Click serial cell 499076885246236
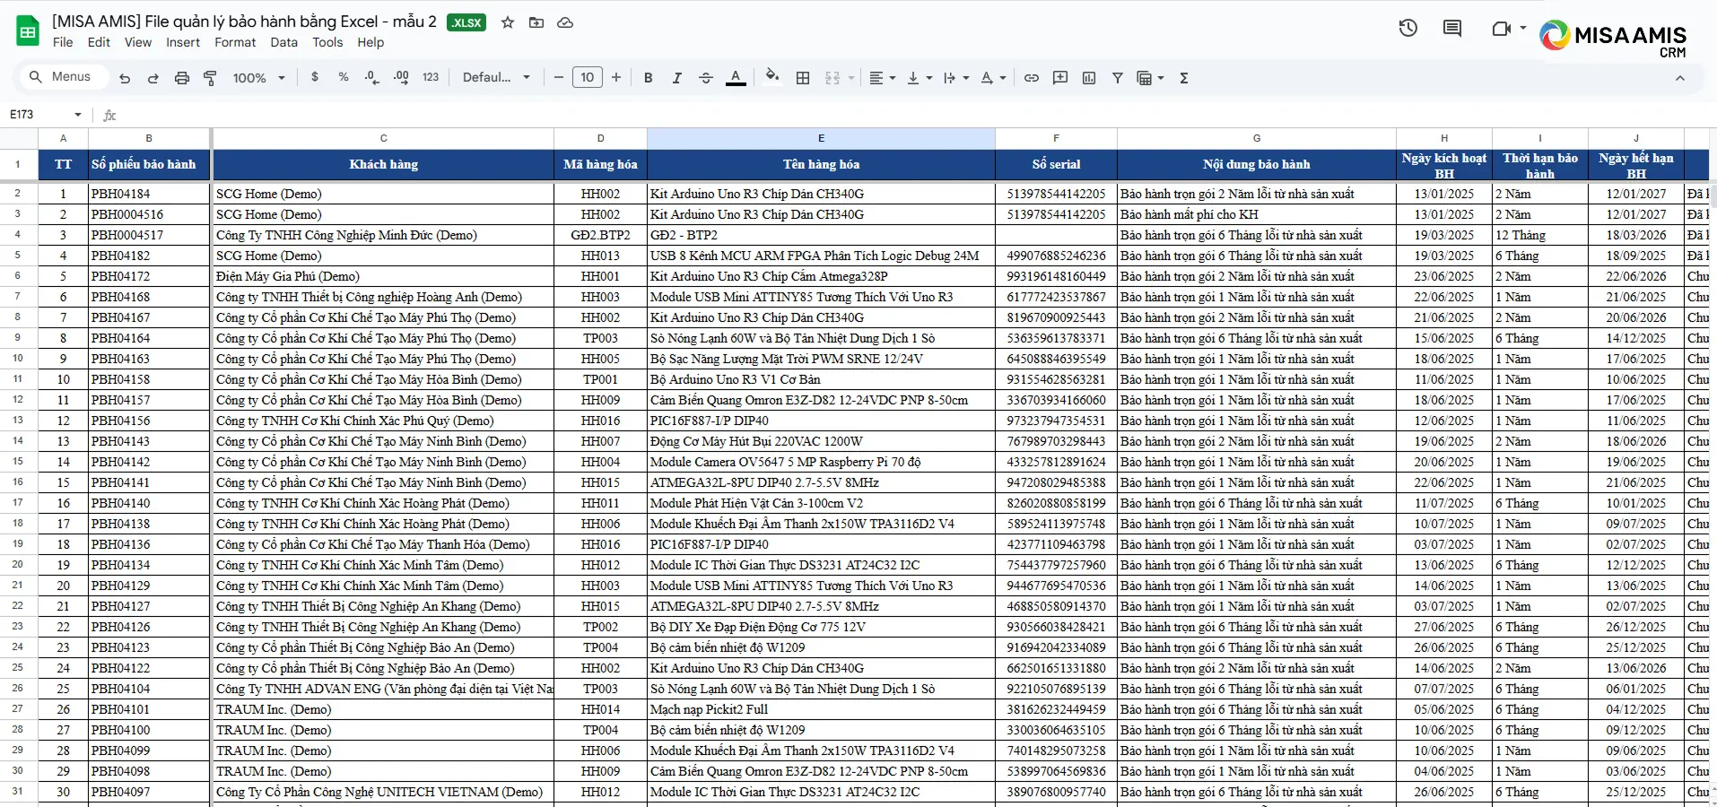The image size is (1717, 807). [x=1056, y=256]
